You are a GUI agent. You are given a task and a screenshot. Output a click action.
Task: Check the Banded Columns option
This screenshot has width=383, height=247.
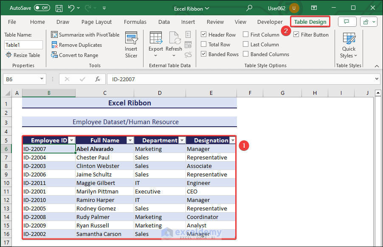coord(246,54)
